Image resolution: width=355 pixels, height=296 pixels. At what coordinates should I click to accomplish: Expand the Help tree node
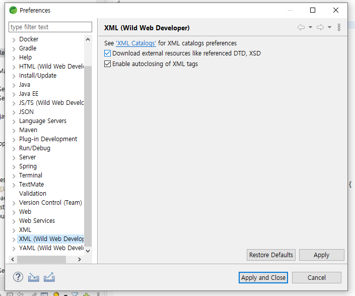pos(14,58)
